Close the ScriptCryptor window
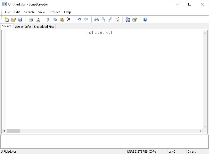 (202, 4)
